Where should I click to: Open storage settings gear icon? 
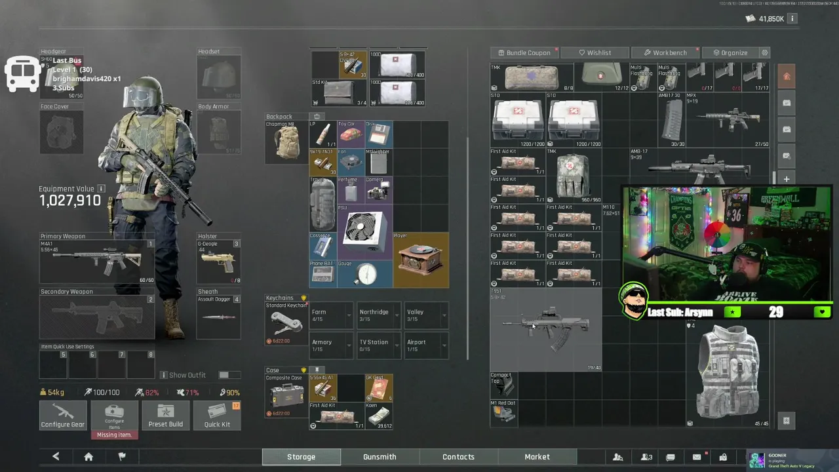click(764, 52)
